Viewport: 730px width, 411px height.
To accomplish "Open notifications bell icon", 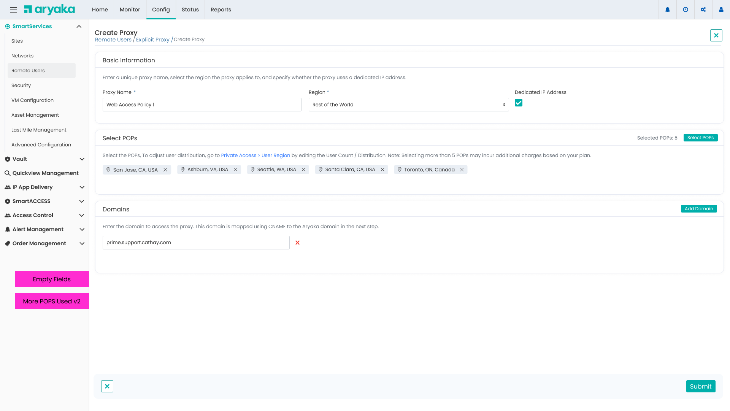I will click(667, 10).
